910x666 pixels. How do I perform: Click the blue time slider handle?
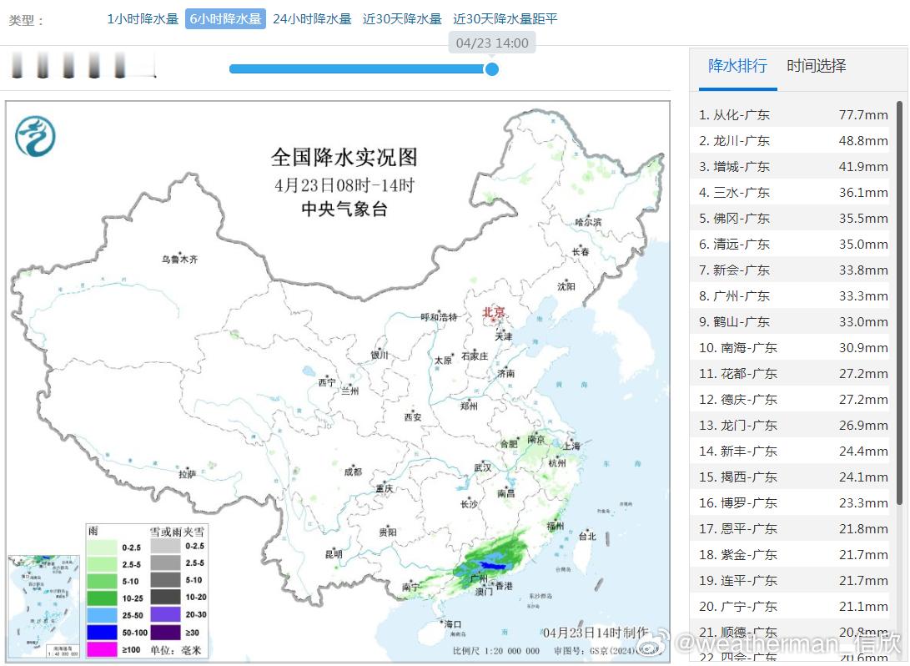[x=492, y=70]
